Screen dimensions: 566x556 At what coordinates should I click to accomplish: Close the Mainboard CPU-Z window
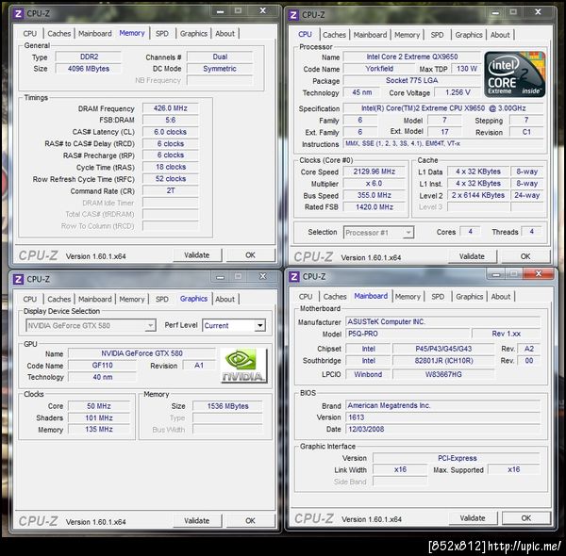pos(539,274)
